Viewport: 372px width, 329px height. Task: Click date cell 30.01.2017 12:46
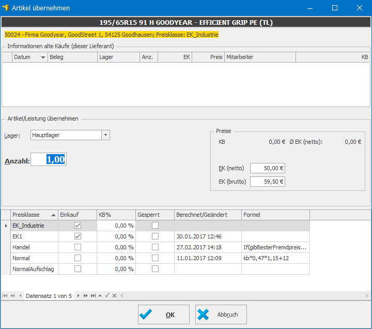pyautogui.click(x=208, y=236)
